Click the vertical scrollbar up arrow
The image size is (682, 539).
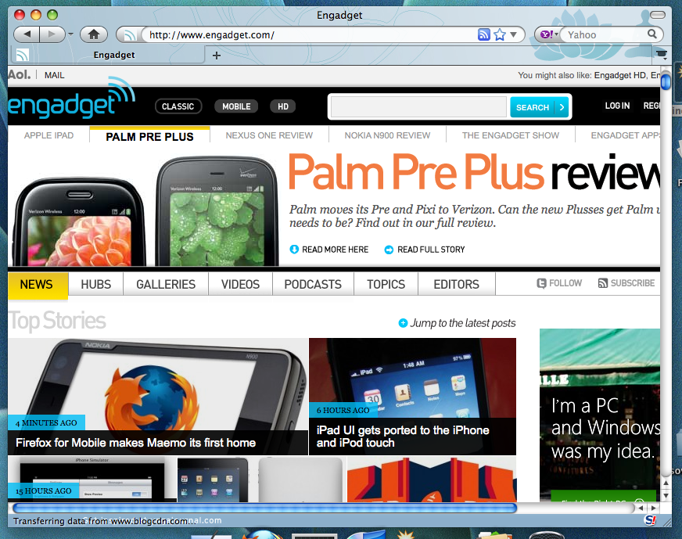click(666, 483)
